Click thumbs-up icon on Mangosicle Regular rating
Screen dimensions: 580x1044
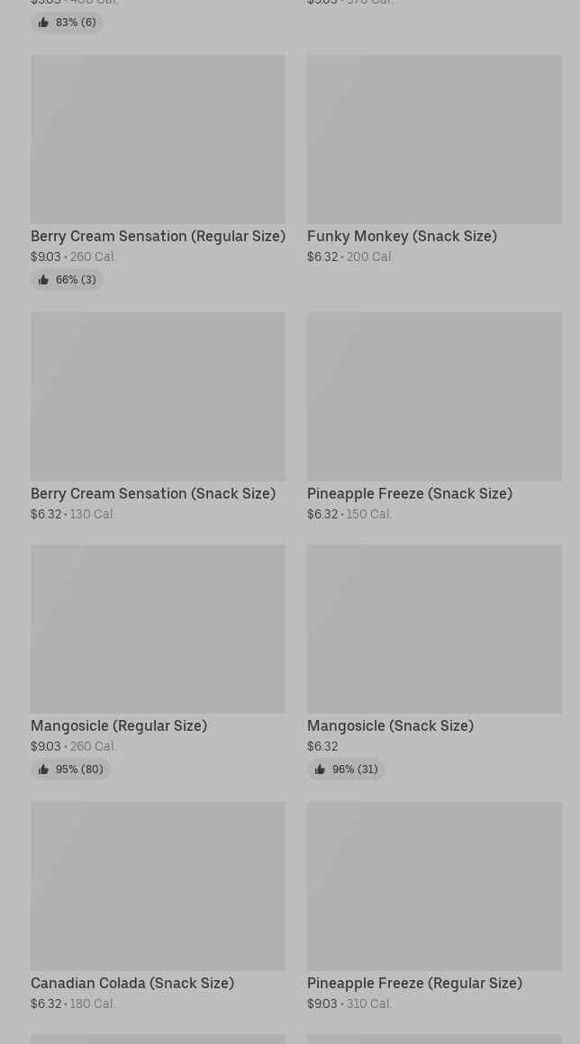[x=43, y=769]
